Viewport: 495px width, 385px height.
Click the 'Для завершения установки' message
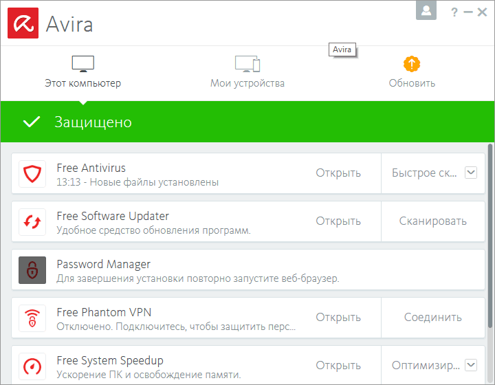pos(197,278)
